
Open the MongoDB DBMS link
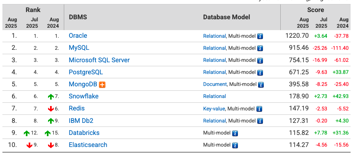(x=83, y=84)
